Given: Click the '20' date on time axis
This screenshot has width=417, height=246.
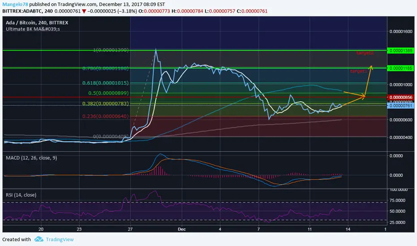Looking at the screenshot, I should pos(41,229).
